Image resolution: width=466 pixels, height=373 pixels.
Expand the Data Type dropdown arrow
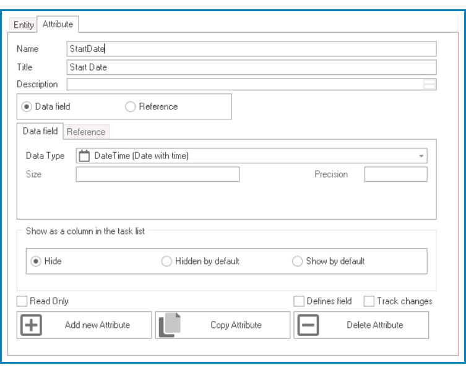click(421, 156)
